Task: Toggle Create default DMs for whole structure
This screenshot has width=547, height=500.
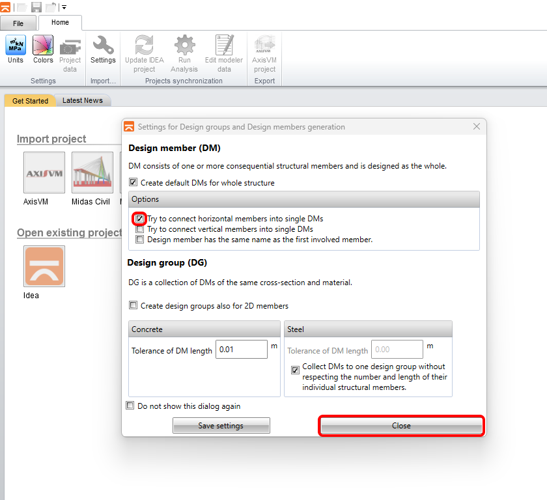Action: click(x=133, y=182)
